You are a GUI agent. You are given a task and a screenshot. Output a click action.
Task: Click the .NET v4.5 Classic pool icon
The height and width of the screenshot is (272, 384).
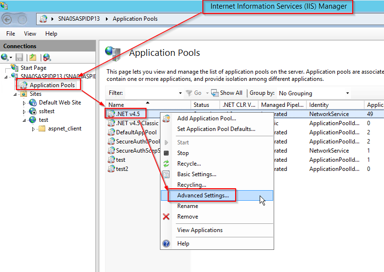coord(111,123)
